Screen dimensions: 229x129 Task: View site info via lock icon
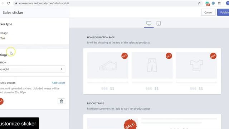click(16, 3)
